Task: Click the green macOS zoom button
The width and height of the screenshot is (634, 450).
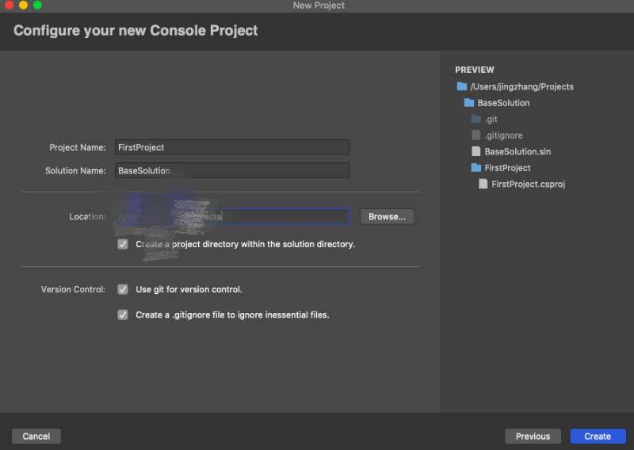Action: [x=37, y=6]
